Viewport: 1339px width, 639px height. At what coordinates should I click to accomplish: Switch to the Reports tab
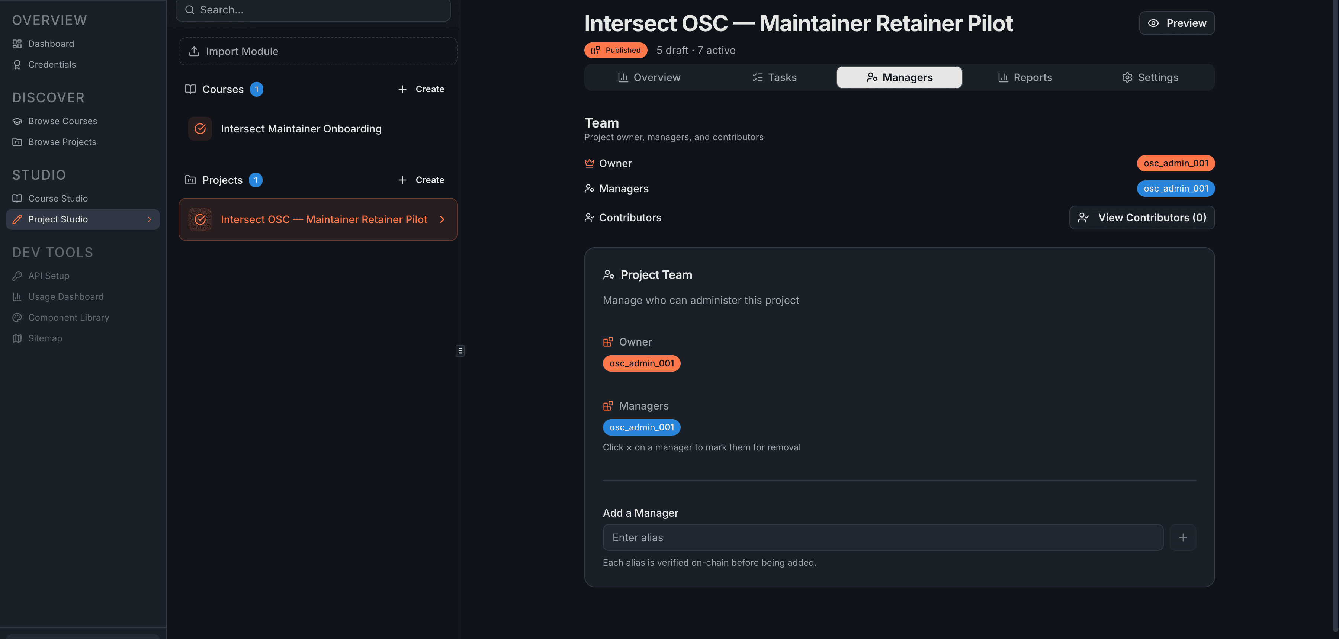tap(1025, 77)
